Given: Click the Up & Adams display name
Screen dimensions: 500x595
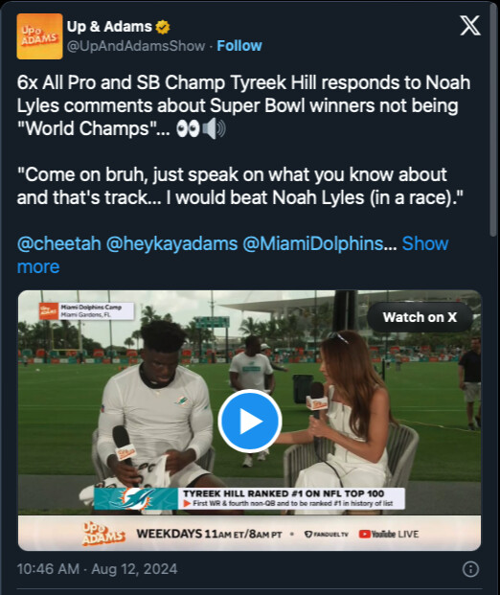Looking at the screenshot, I should (109, 27).
